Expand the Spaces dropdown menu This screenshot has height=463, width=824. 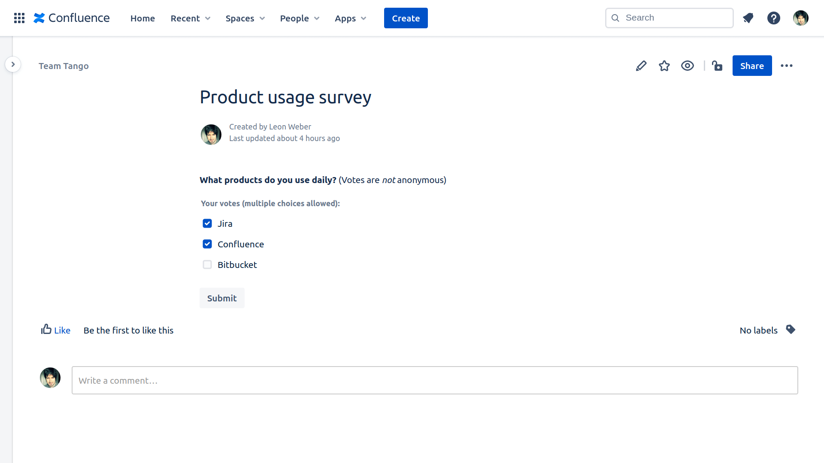(245, 18)
